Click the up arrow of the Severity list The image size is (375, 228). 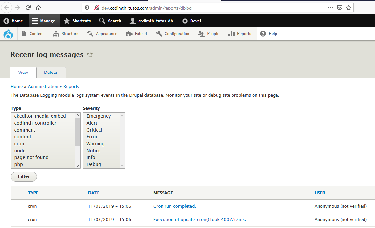122,115
